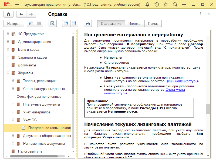Open find-in-page magnifier icon
This screenshot has height=162, width=216.
[53, 23]
